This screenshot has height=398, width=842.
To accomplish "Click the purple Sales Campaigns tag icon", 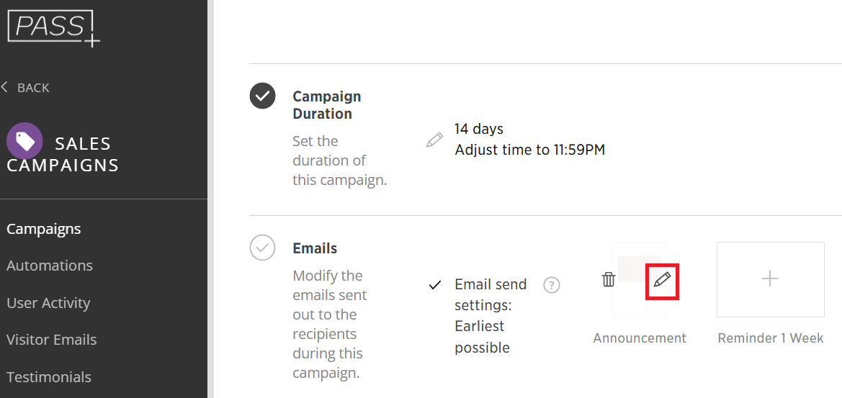I will [24, 141].
